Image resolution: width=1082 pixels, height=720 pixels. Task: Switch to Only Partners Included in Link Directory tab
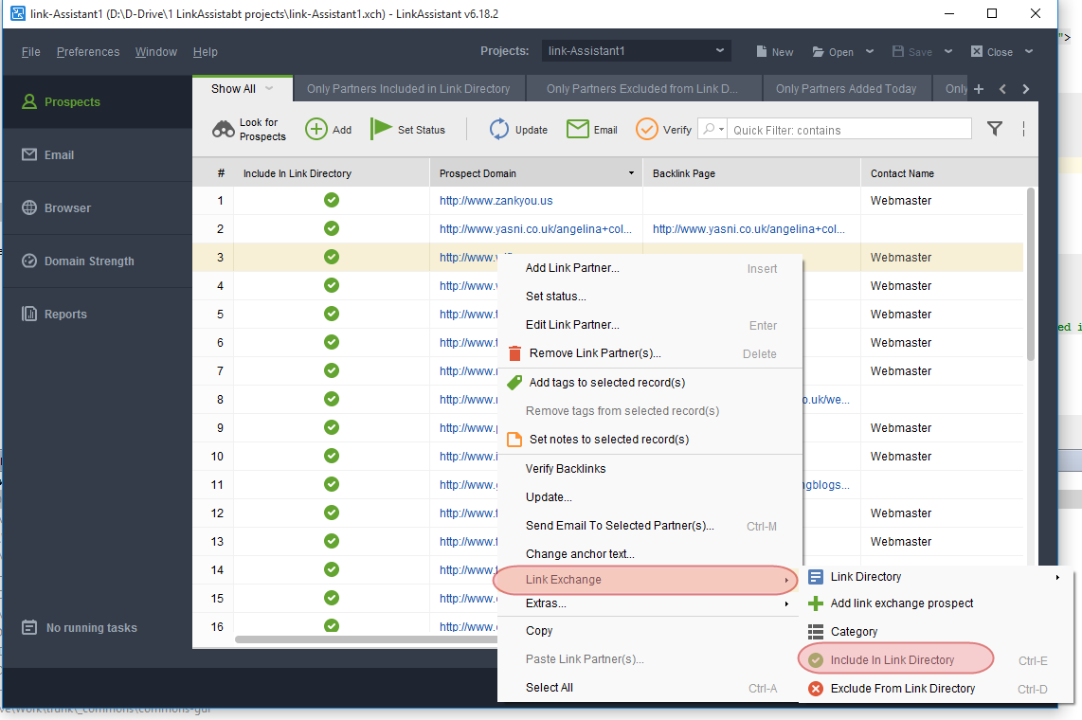(408, 89)
